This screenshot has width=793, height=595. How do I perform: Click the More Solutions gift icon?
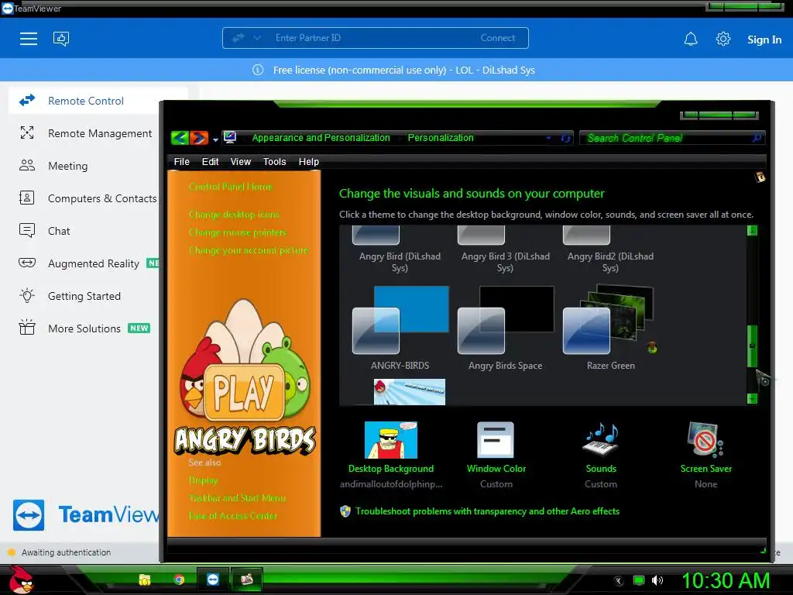pos(27,328)
